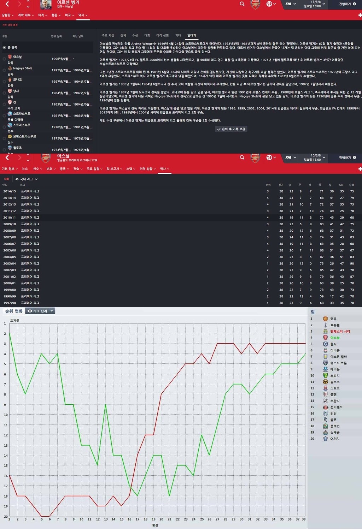
Task: Click the 맨체스터 시티 crest in the team list
Action: click(326, 331)
